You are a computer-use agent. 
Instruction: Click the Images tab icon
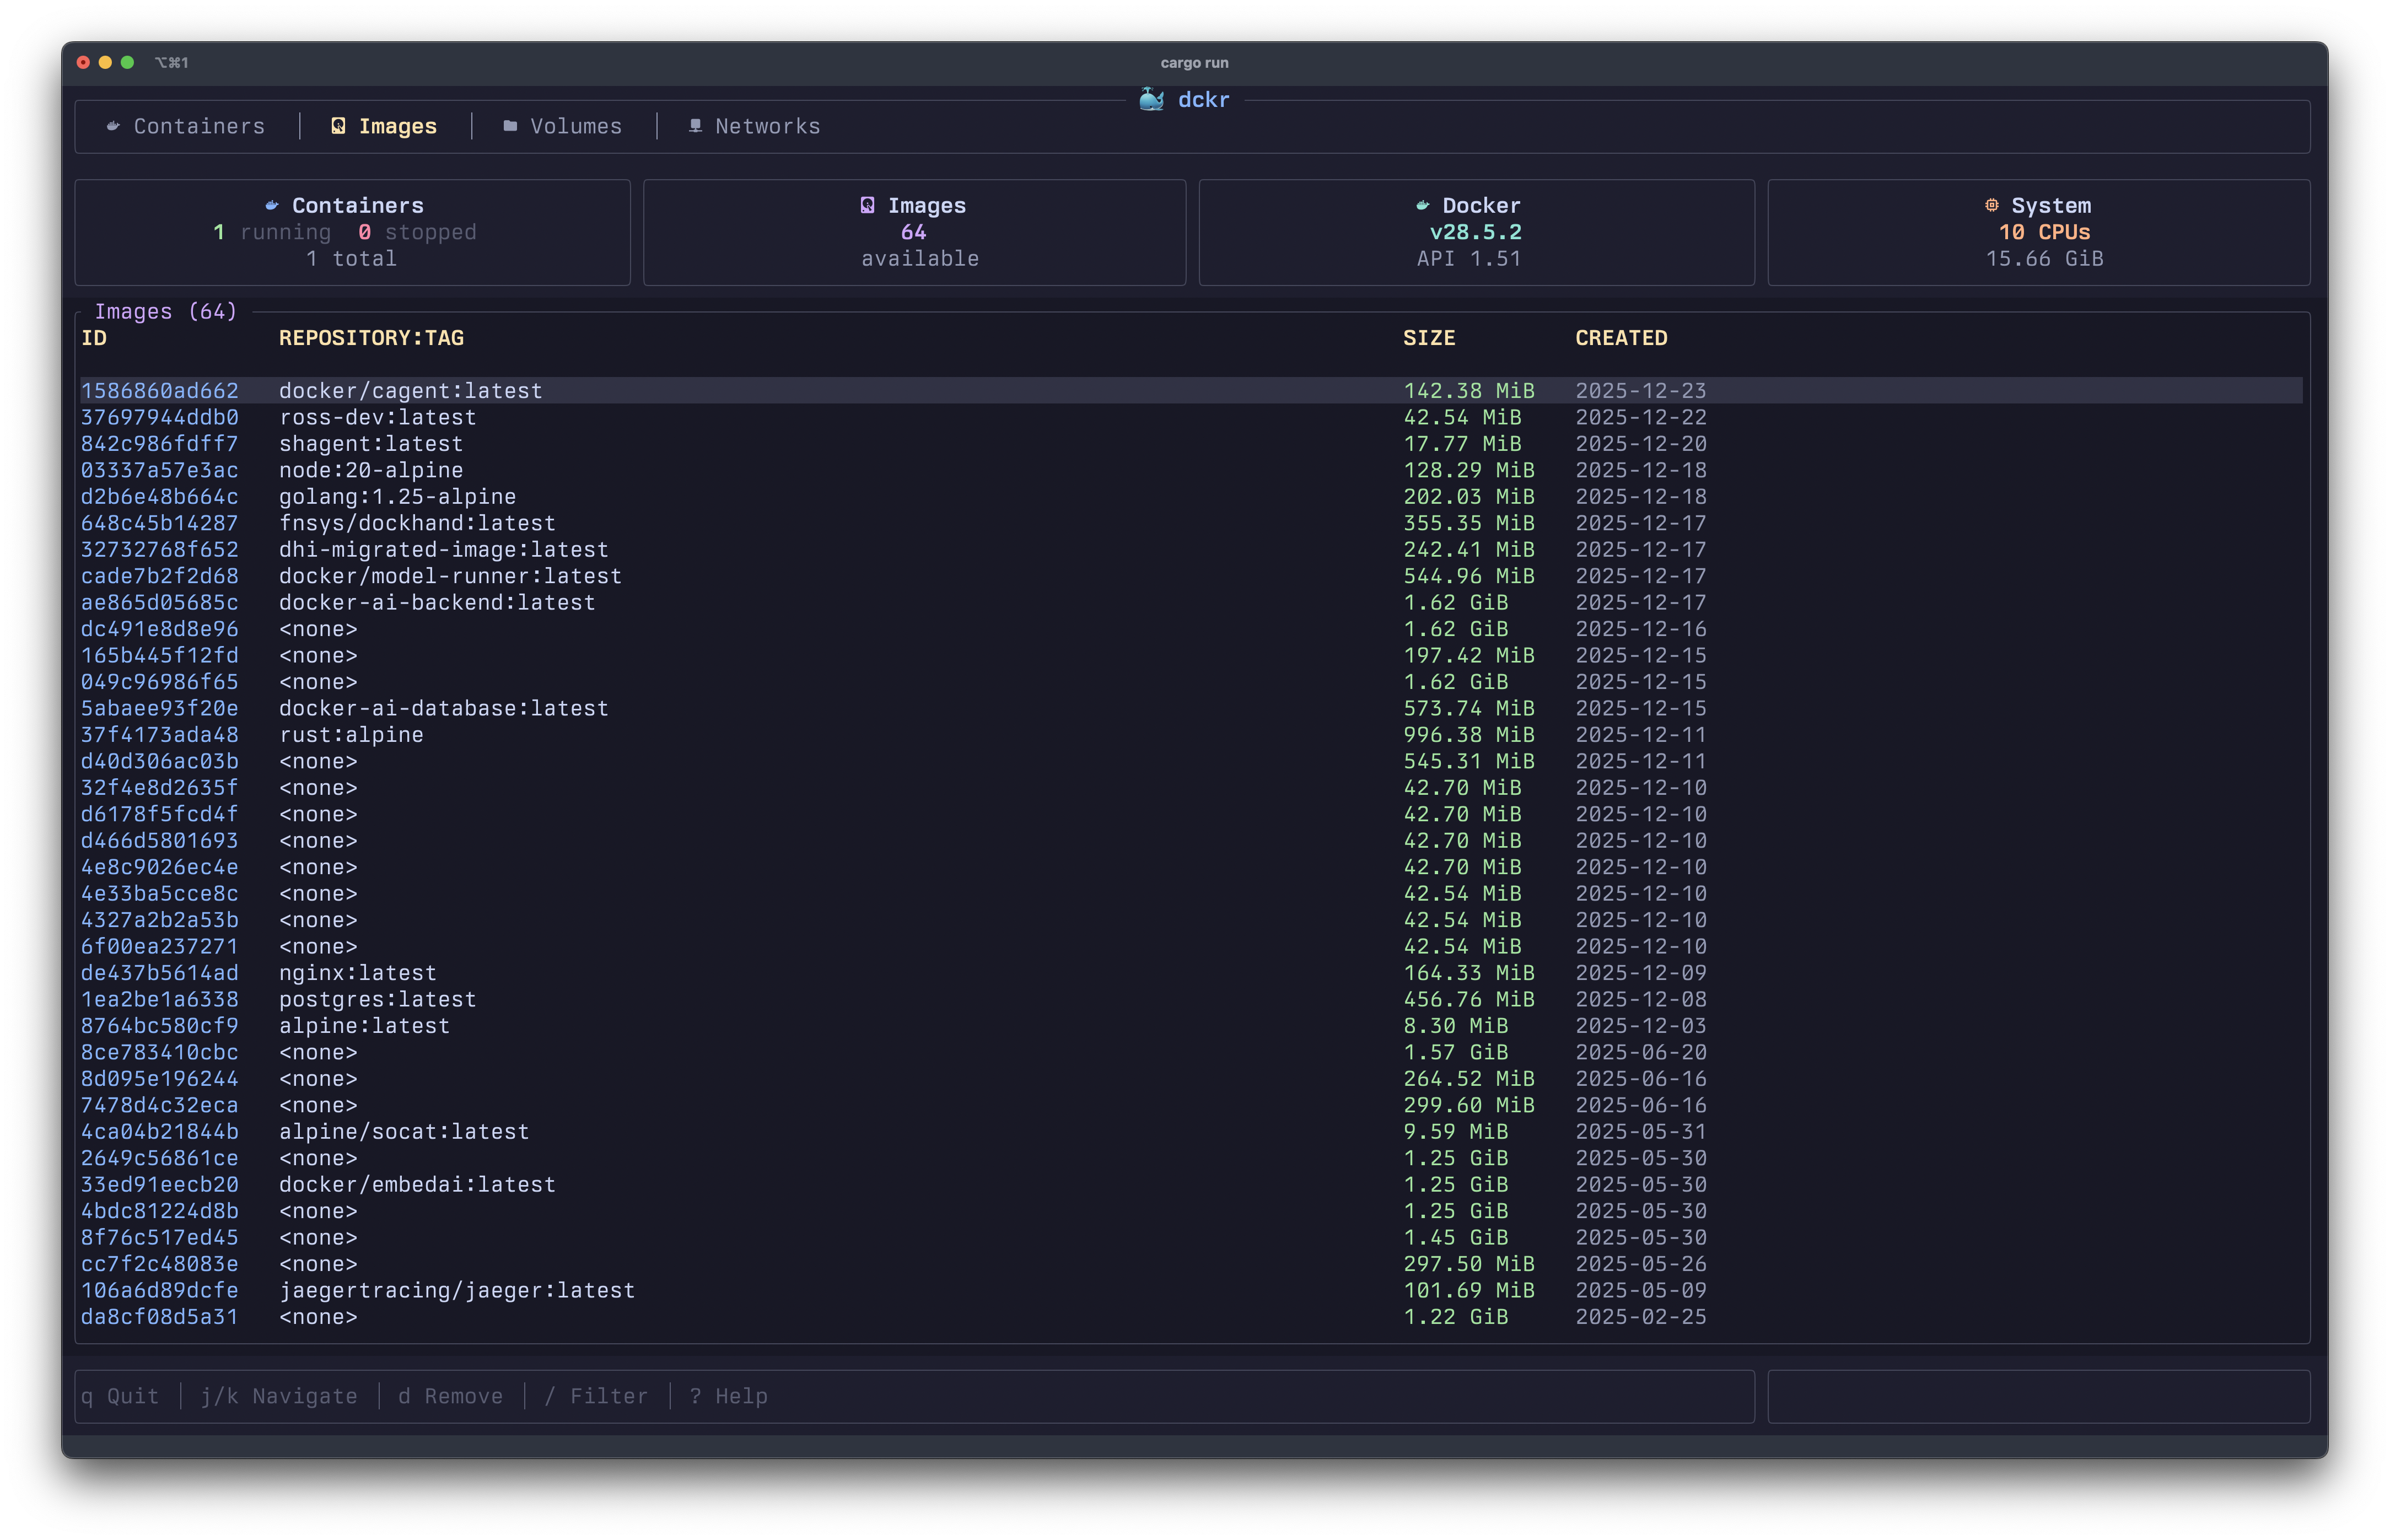[x=338, y=126]
